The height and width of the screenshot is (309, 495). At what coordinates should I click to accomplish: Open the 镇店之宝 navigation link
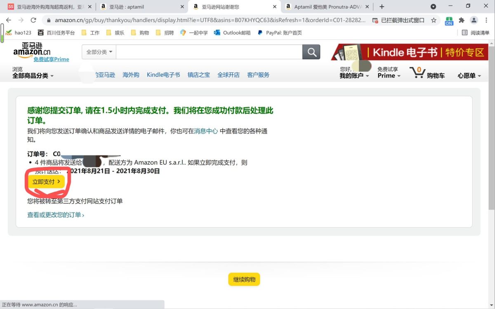tap(199, 75)
